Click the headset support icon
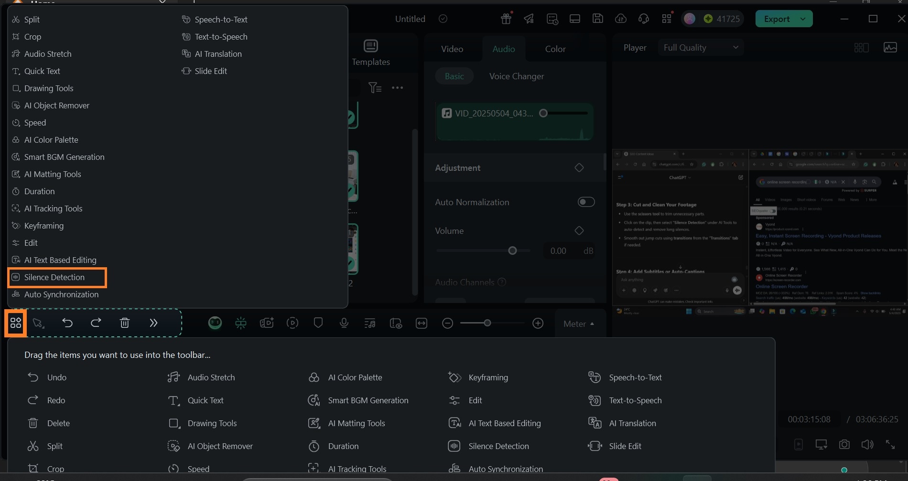The image size is (908, 481). click(644, 19)
